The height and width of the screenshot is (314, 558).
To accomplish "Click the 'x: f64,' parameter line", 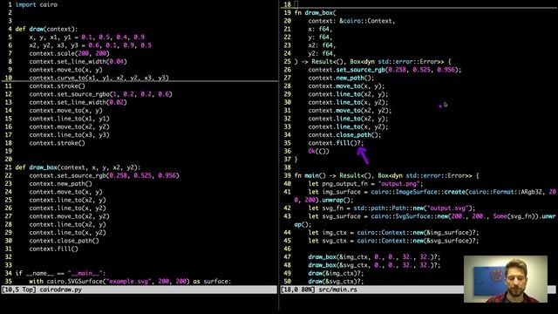I will point(320,29).
